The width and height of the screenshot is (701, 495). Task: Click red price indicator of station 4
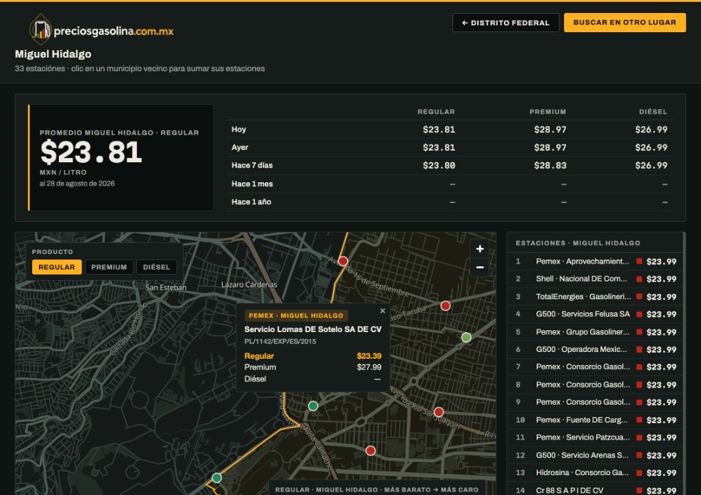[639, 314]
